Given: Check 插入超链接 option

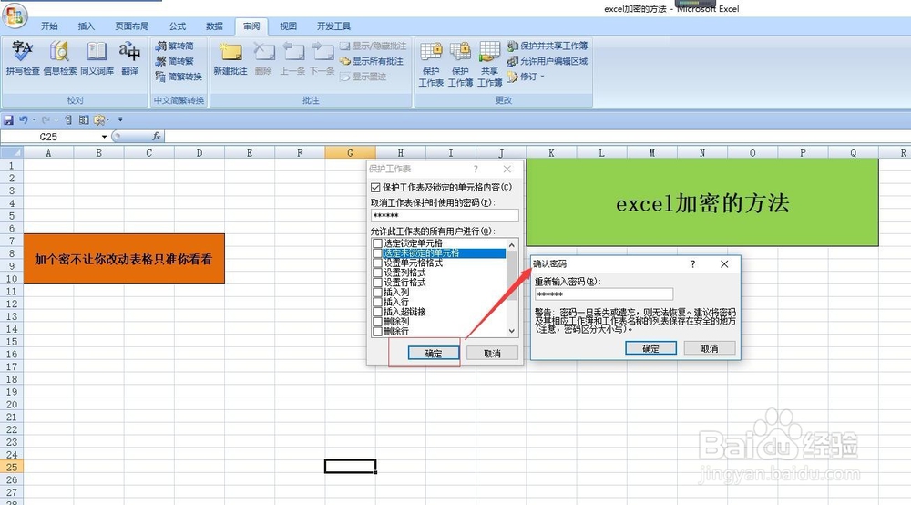Looking at the screenshot, I should coord(377,312).
